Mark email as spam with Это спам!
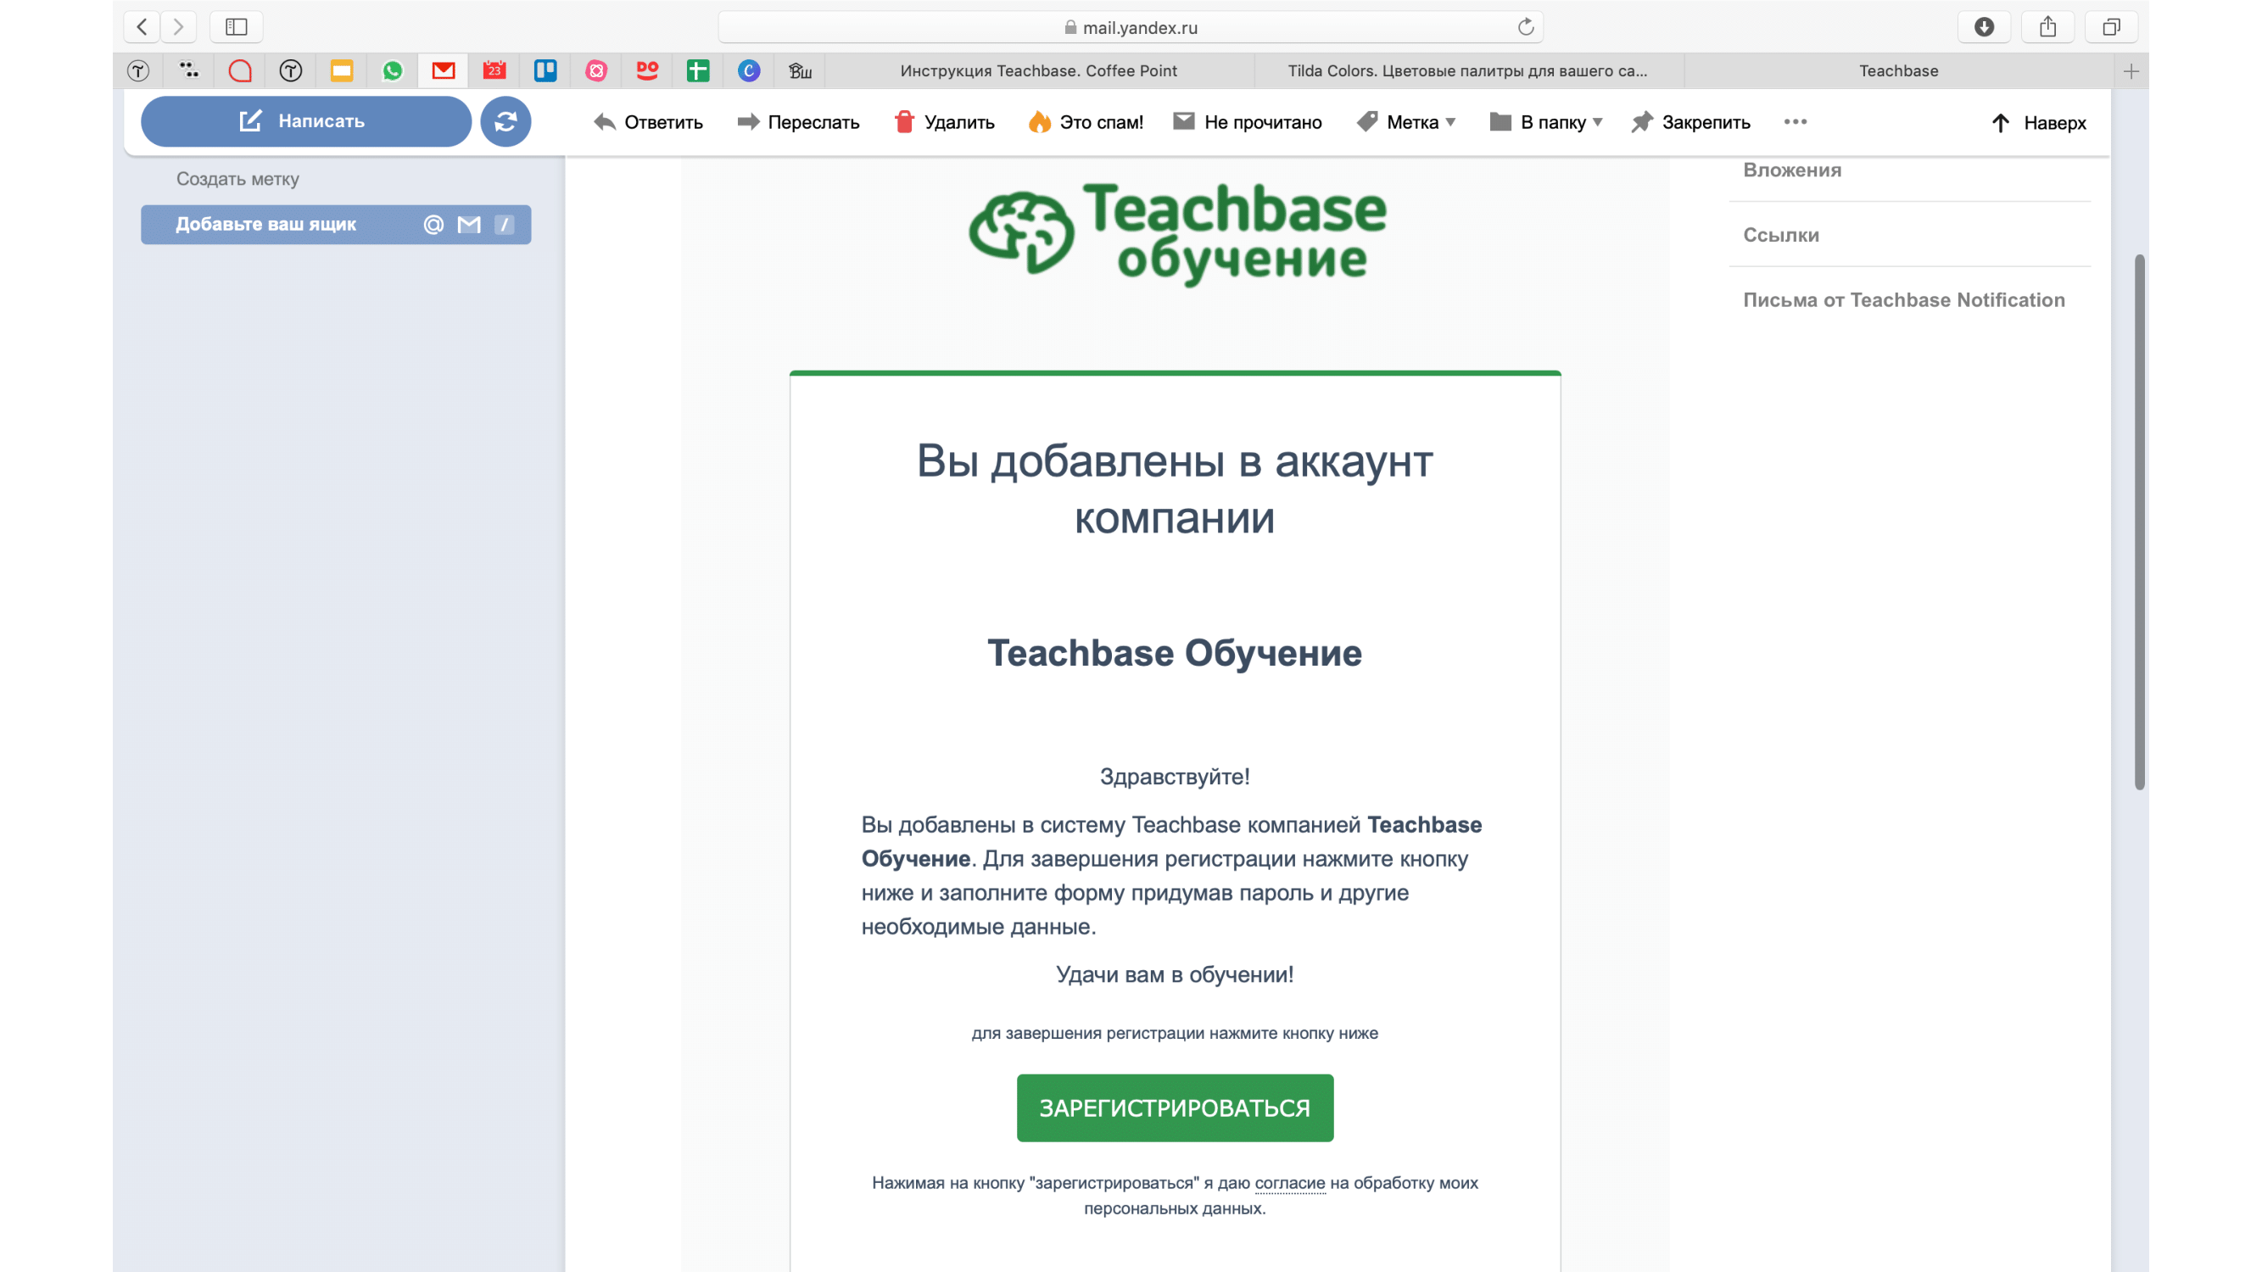The width and height of the screenshot is (2262, 1272). [x=1086, y=122]
